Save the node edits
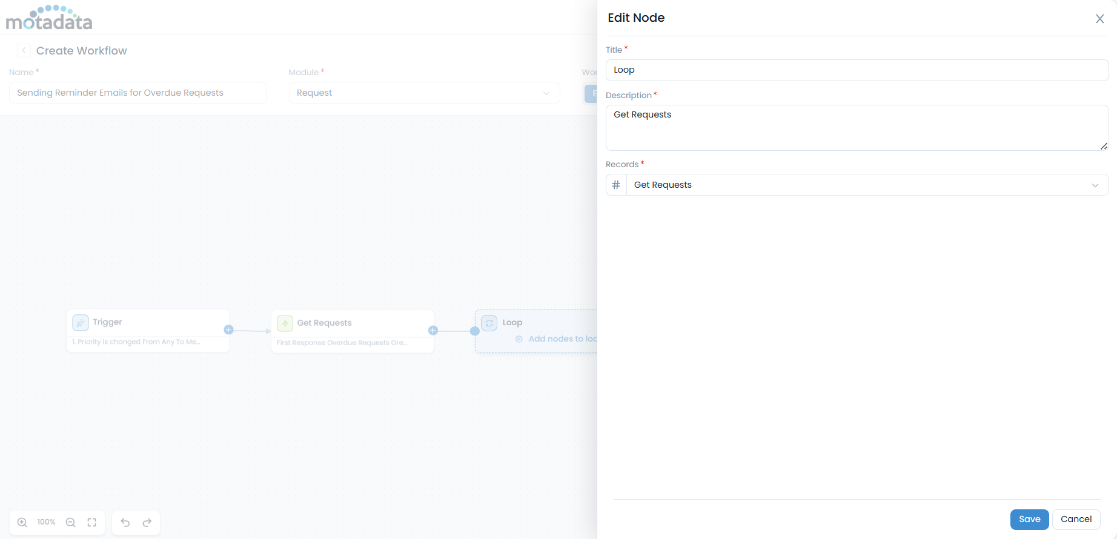Viewport: 1117px width, 539px height. (1029, 519)
